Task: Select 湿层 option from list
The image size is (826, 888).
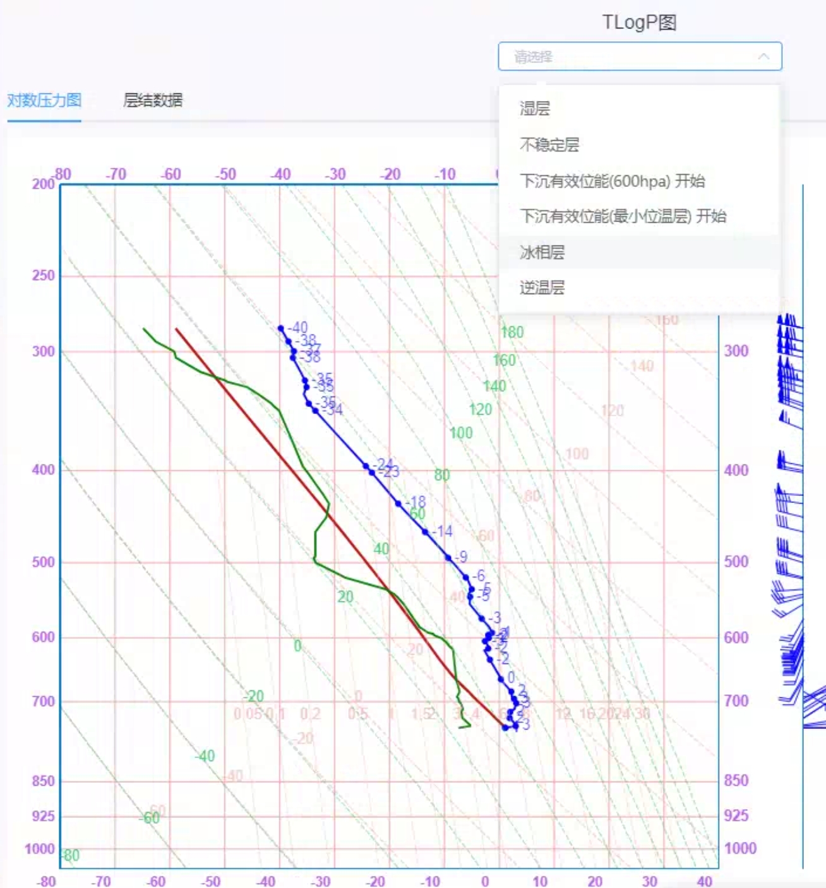Action: 639,109
